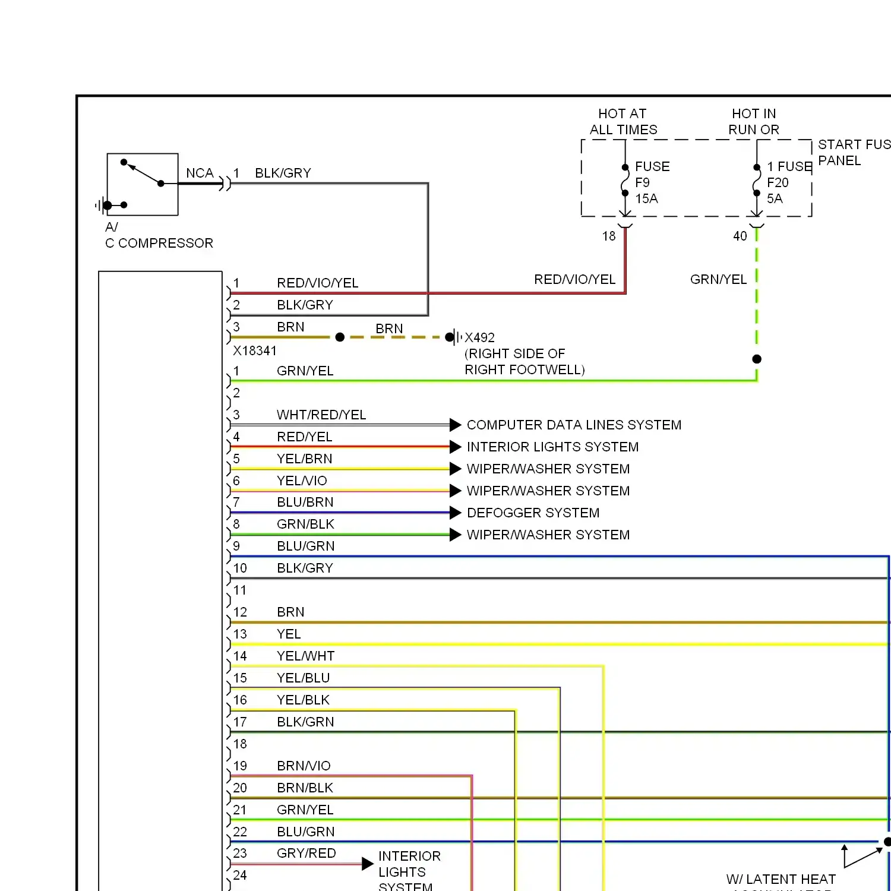Click the compressor ground symbol beside the switch box

point(104,206)
